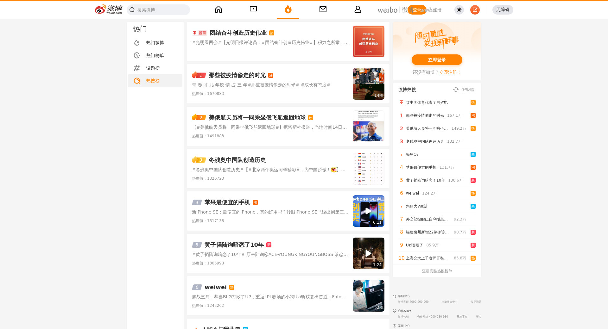Image resolution: width=608 pixels, height=329 pixels.
Task: Open rank 1 那些被疫情偷走的时光 in the 微博热搜 panel
Action: pos(437,115)
